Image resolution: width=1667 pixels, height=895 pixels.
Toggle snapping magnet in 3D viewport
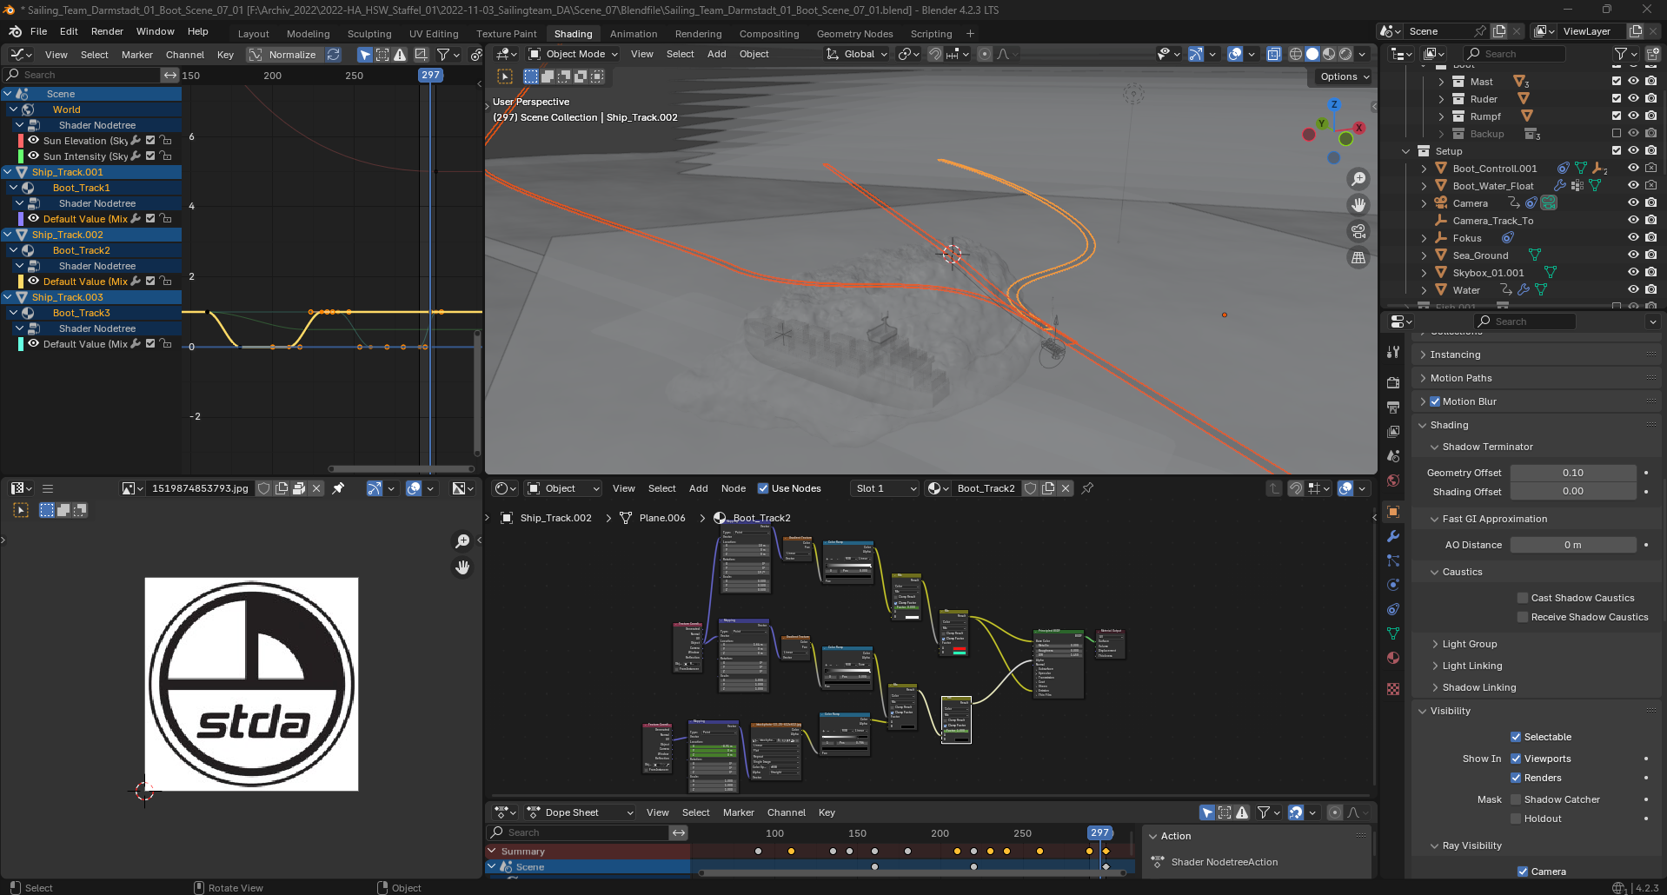tap(935, 54)
